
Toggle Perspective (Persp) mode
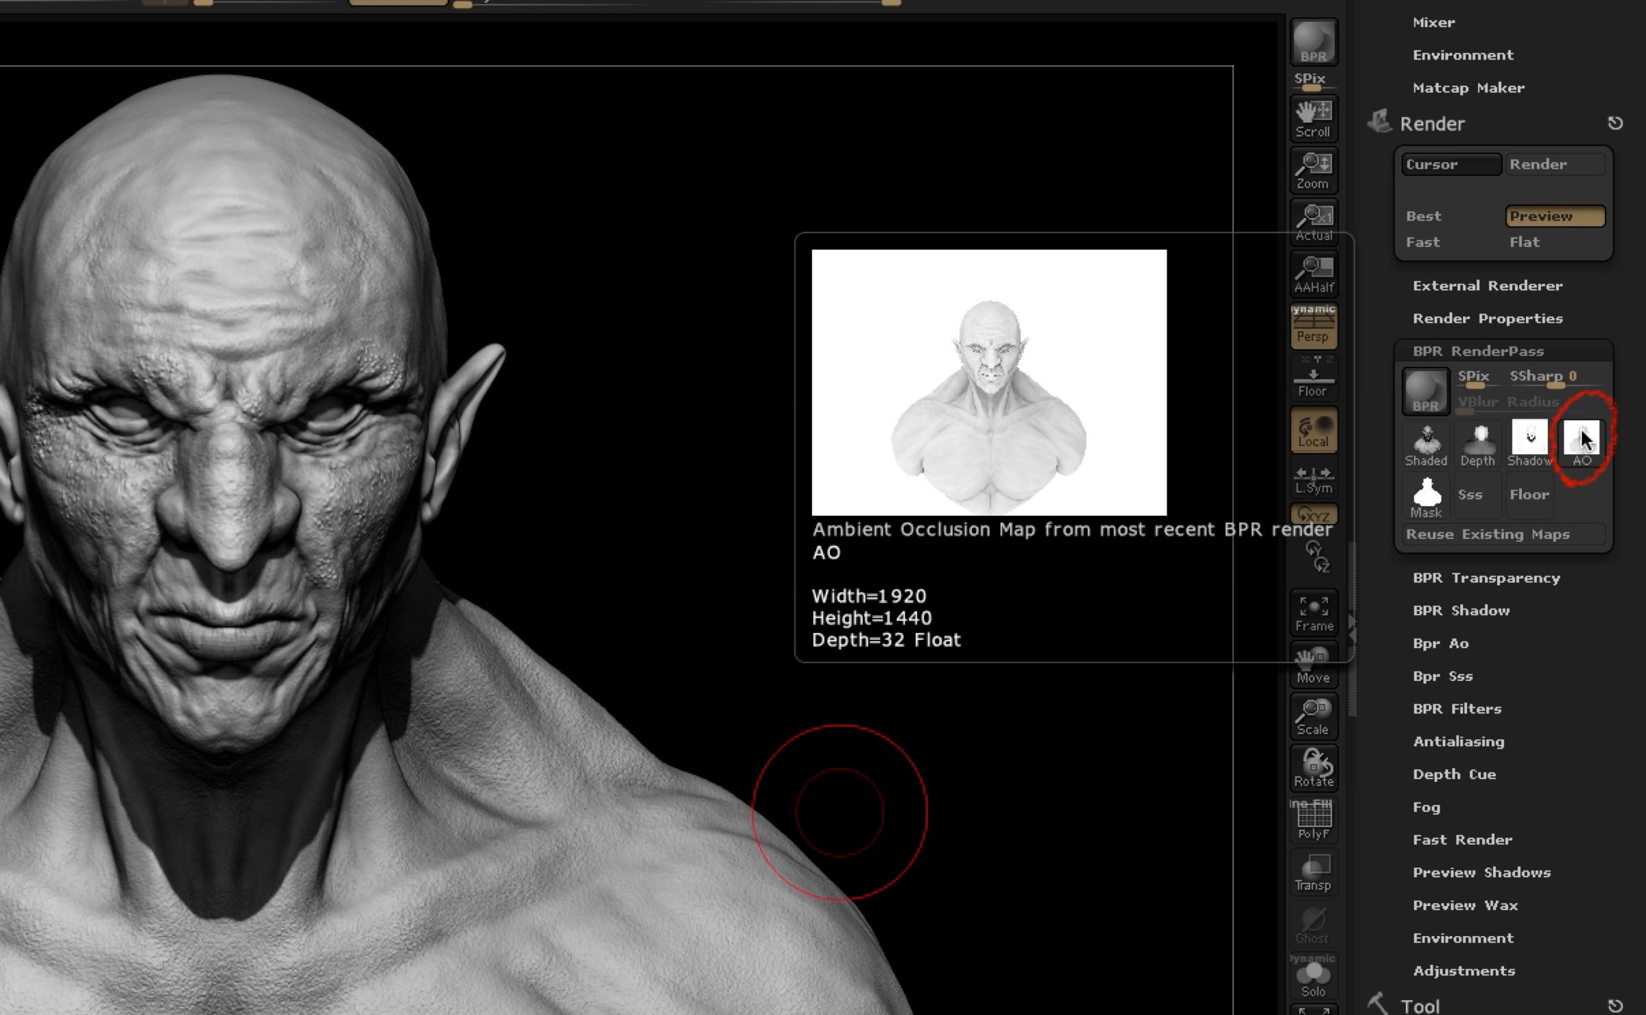(1313, 326)
